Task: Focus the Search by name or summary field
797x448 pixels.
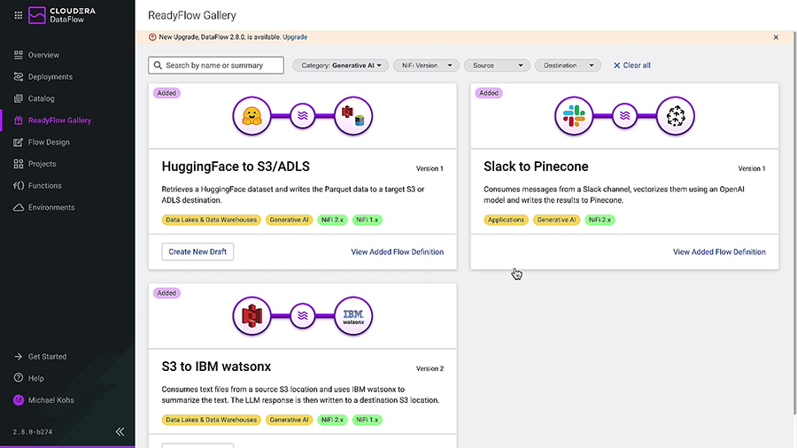Action: coord(216,66)
